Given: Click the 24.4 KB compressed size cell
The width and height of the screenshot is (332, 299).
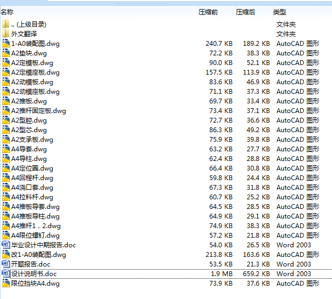Looking at the screenshot, I should [258, 178].
